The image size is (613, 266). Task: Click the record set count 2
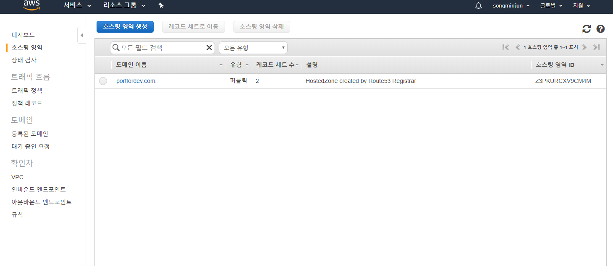(x=257, y=81)
